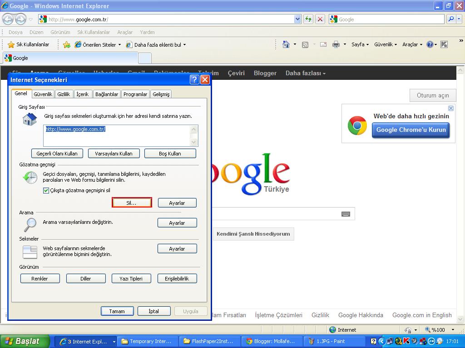Click the Internet zone globe in status bar
Screen dimensions: 465x348
(x=332, y=330)
